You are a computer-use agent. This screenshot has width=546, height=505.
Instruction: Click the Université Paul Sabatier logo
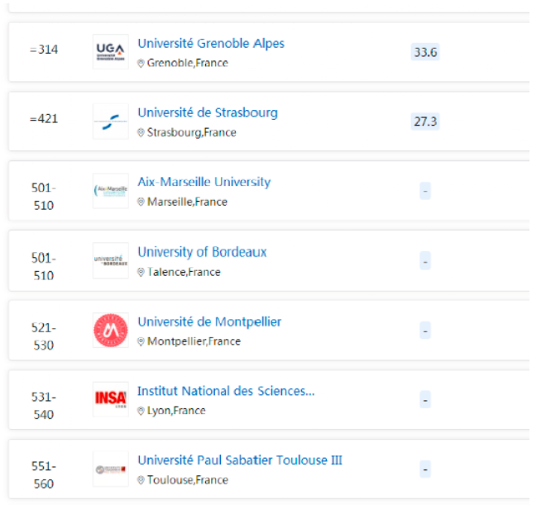click(x=110, y=469)
